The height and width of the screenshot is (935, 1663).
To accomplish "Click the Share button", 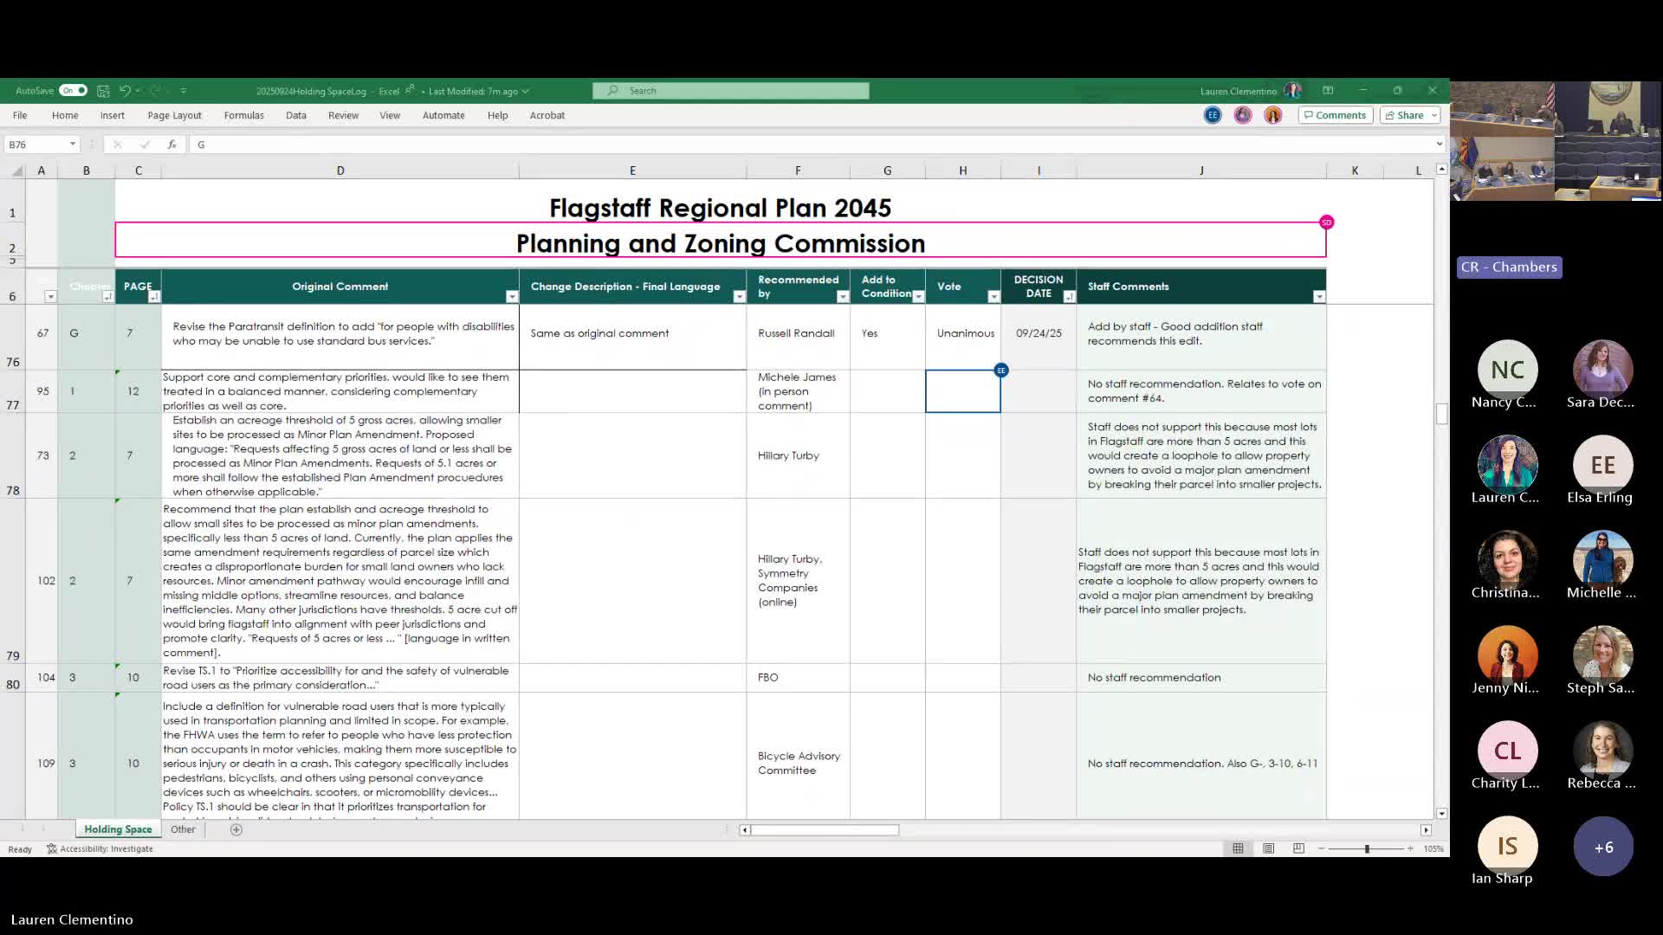I will tap(1404, 115).
